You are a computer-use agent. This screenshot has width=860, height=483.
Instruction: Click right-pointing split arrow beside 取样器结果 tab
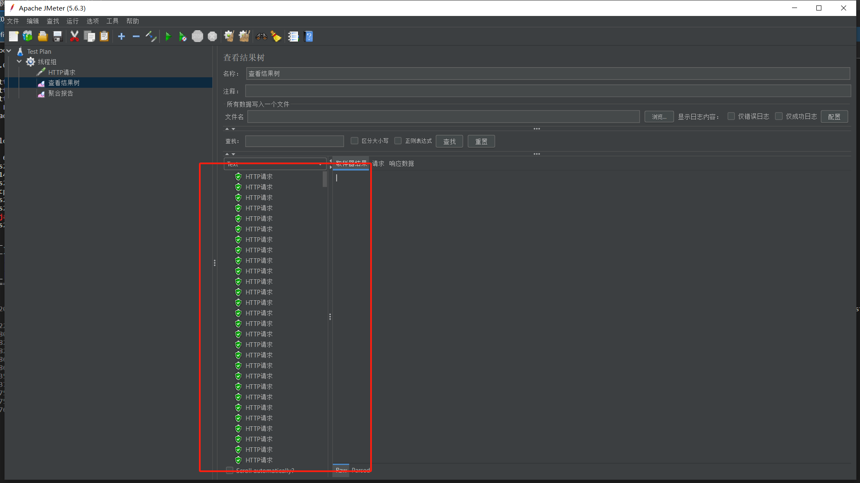[x=331, y=167]
